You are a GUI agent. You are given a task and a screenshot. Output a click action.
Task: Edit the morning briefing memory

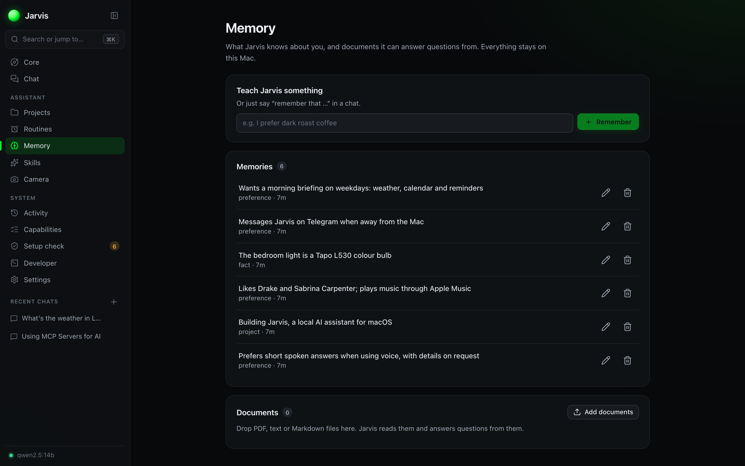pyautogui.click(x=606, y=193)
